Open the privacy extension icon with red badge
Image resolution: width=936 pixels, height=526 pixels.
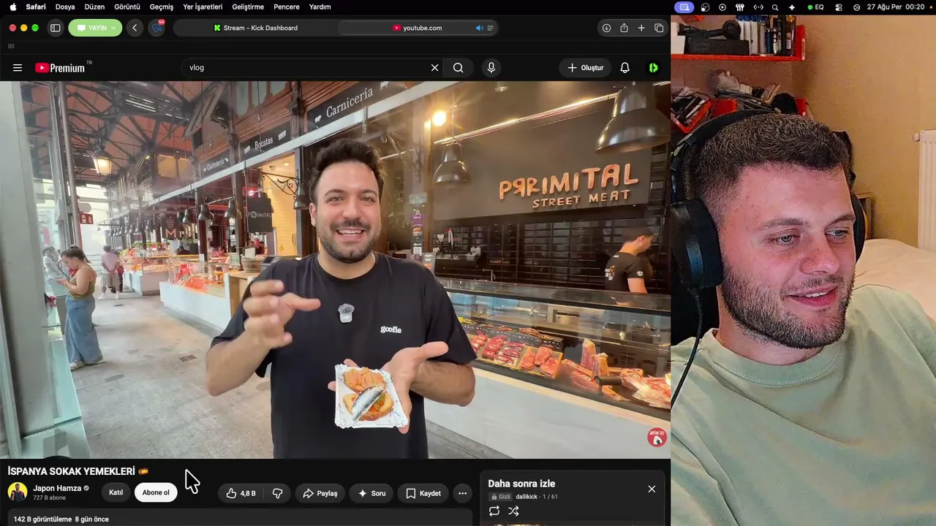click(156, 28)
